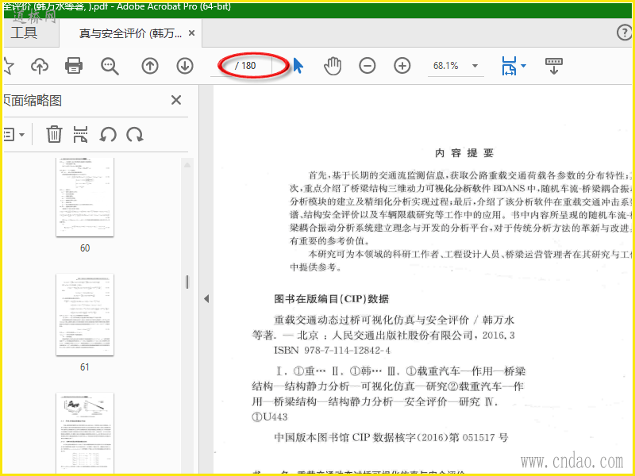Screen dimensions: 635x476
Task: Click the fit width page icon
Action: pos(509,66)
